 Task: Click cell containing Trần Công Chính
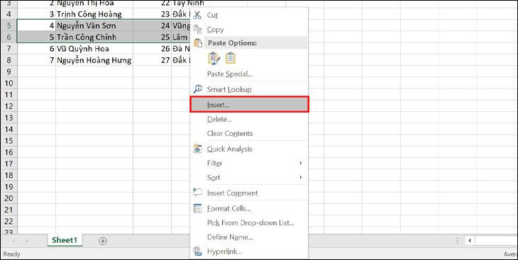94,37
